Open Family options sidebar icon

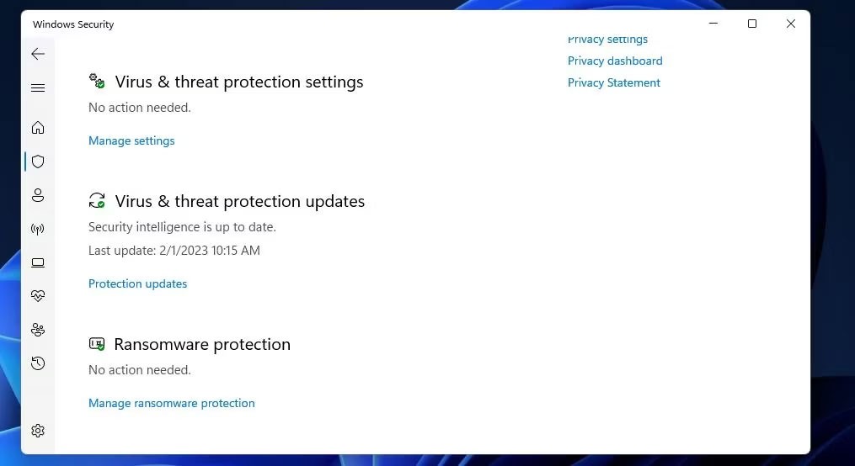tap(38, 330)
